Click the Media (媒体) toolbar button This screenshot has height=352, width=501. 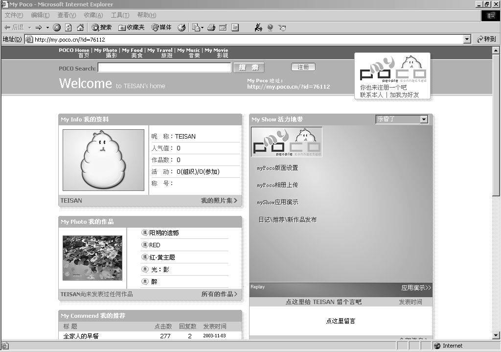161,28
